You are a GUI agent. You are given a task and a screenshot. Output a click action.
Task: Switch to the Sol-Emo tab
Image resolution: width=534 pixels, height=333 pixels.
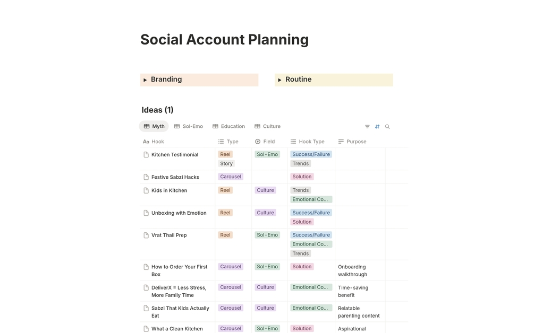point(189,126)
